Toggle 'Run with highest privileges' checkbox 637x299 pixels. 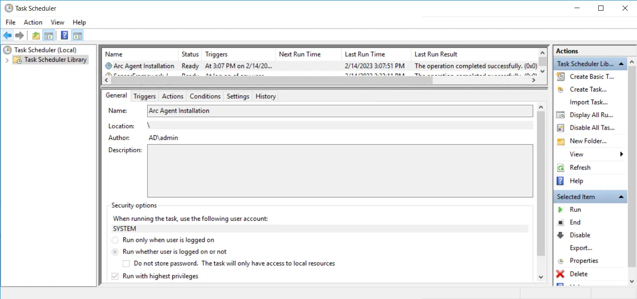115,276
